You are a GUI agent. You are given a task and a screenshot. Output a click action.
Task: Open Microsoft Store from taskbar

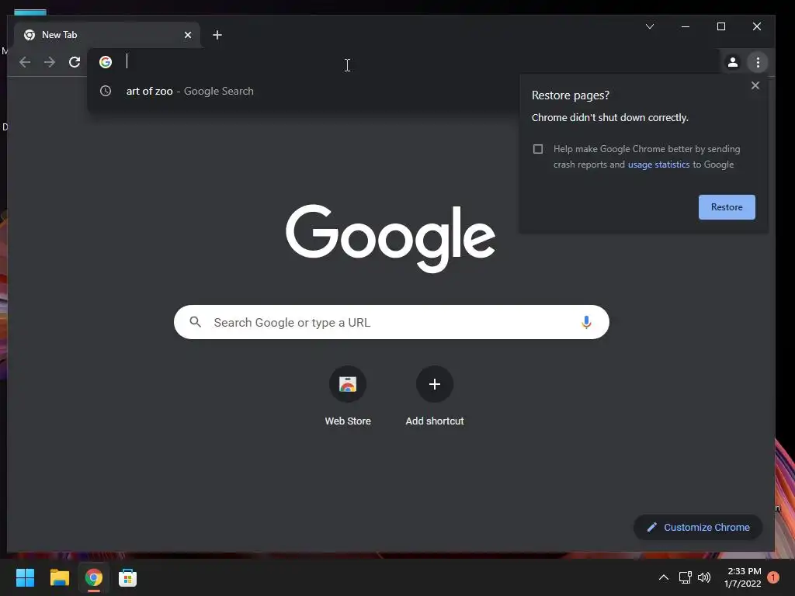(128, 577)
